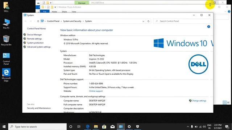
Task: Open Edge browser from the taskbar
Action: (x=88, y=127)
